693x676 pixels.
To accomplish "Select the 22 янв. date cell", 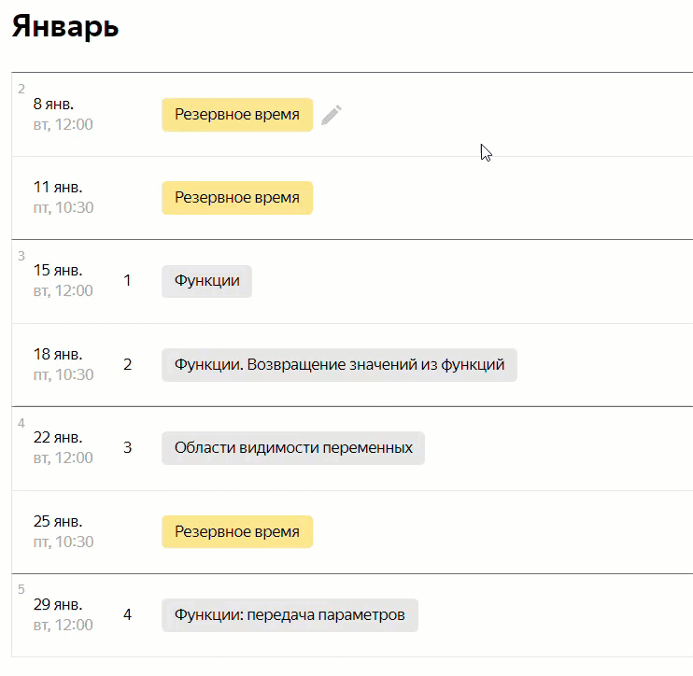I will click(63, 447).
